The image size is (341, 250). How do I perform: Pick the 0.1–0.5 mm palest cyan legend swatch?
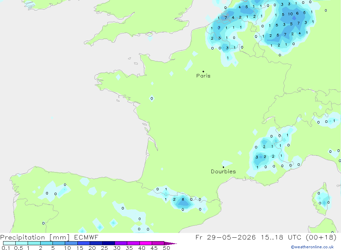(9, 243)
